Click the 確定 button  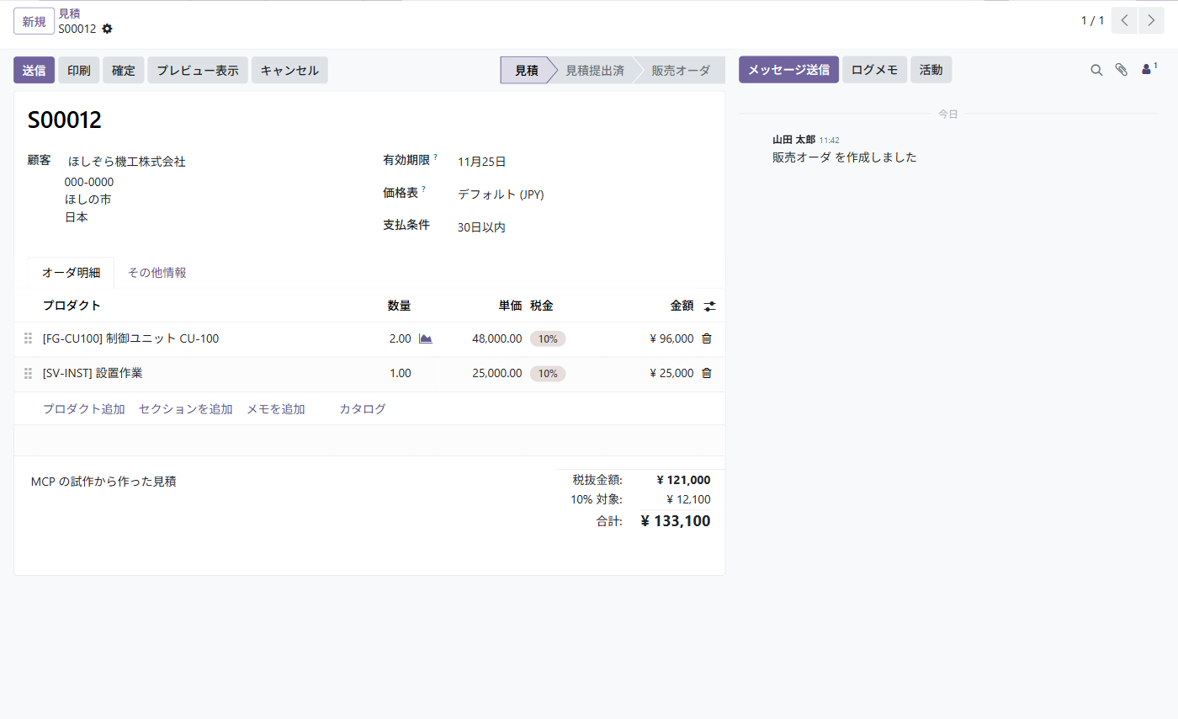pyautogui.click(x=124, y=70)
